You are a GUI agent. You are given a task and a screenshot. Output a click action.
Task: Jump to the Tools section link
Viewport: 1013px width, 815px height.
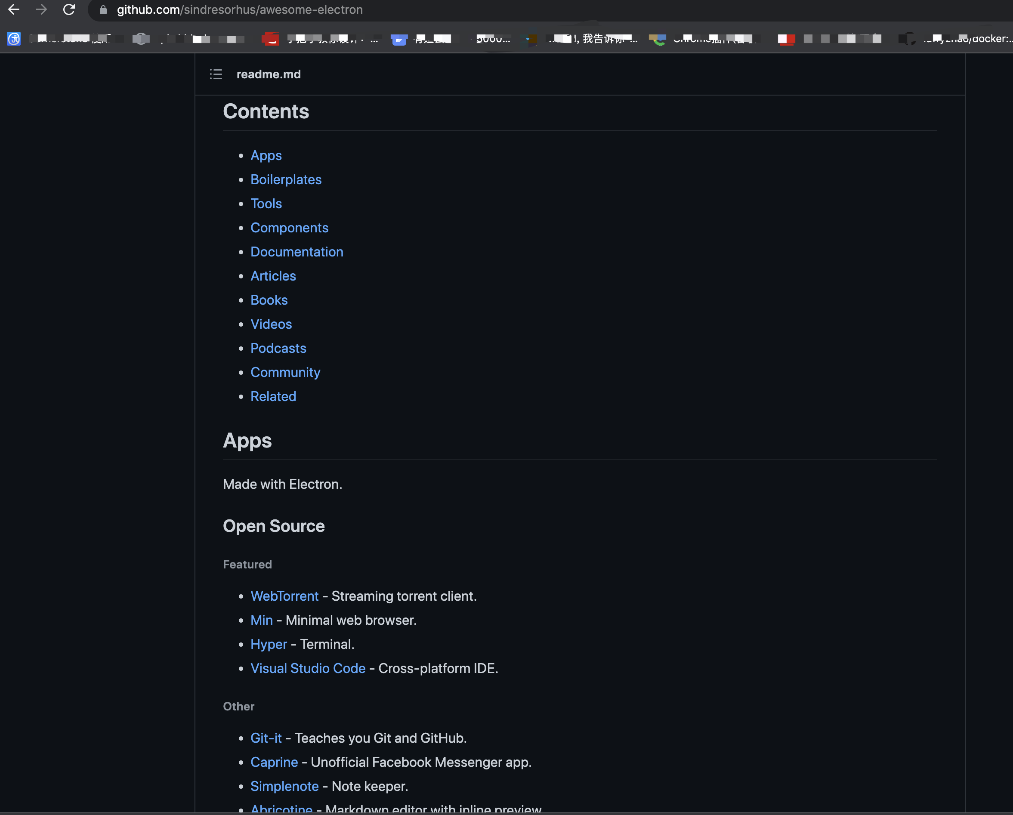(266, 204)
